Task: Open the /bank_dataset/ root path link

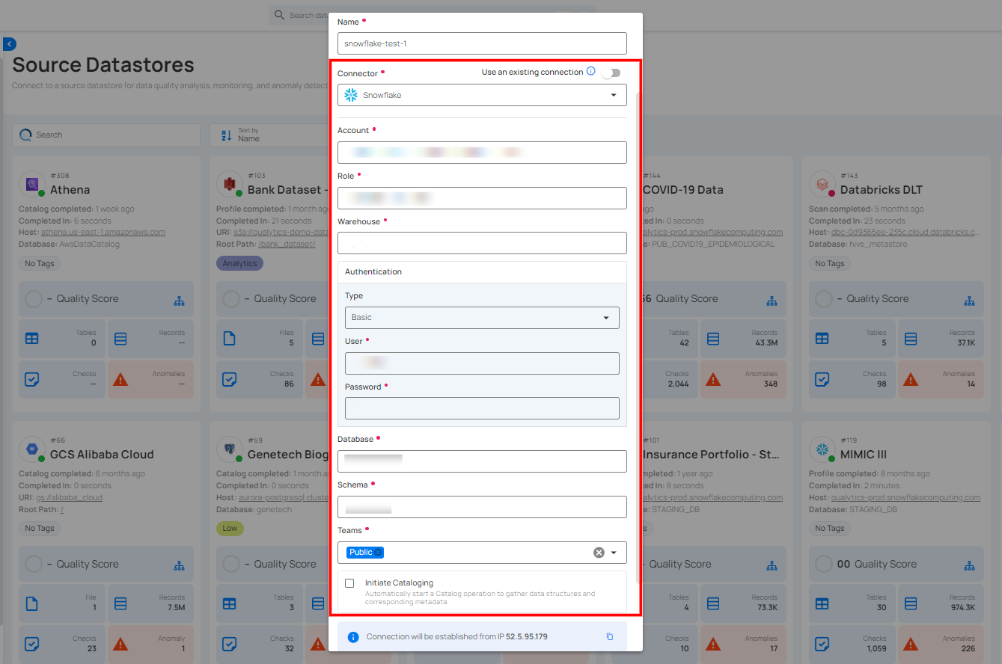Action: [287, 244]
